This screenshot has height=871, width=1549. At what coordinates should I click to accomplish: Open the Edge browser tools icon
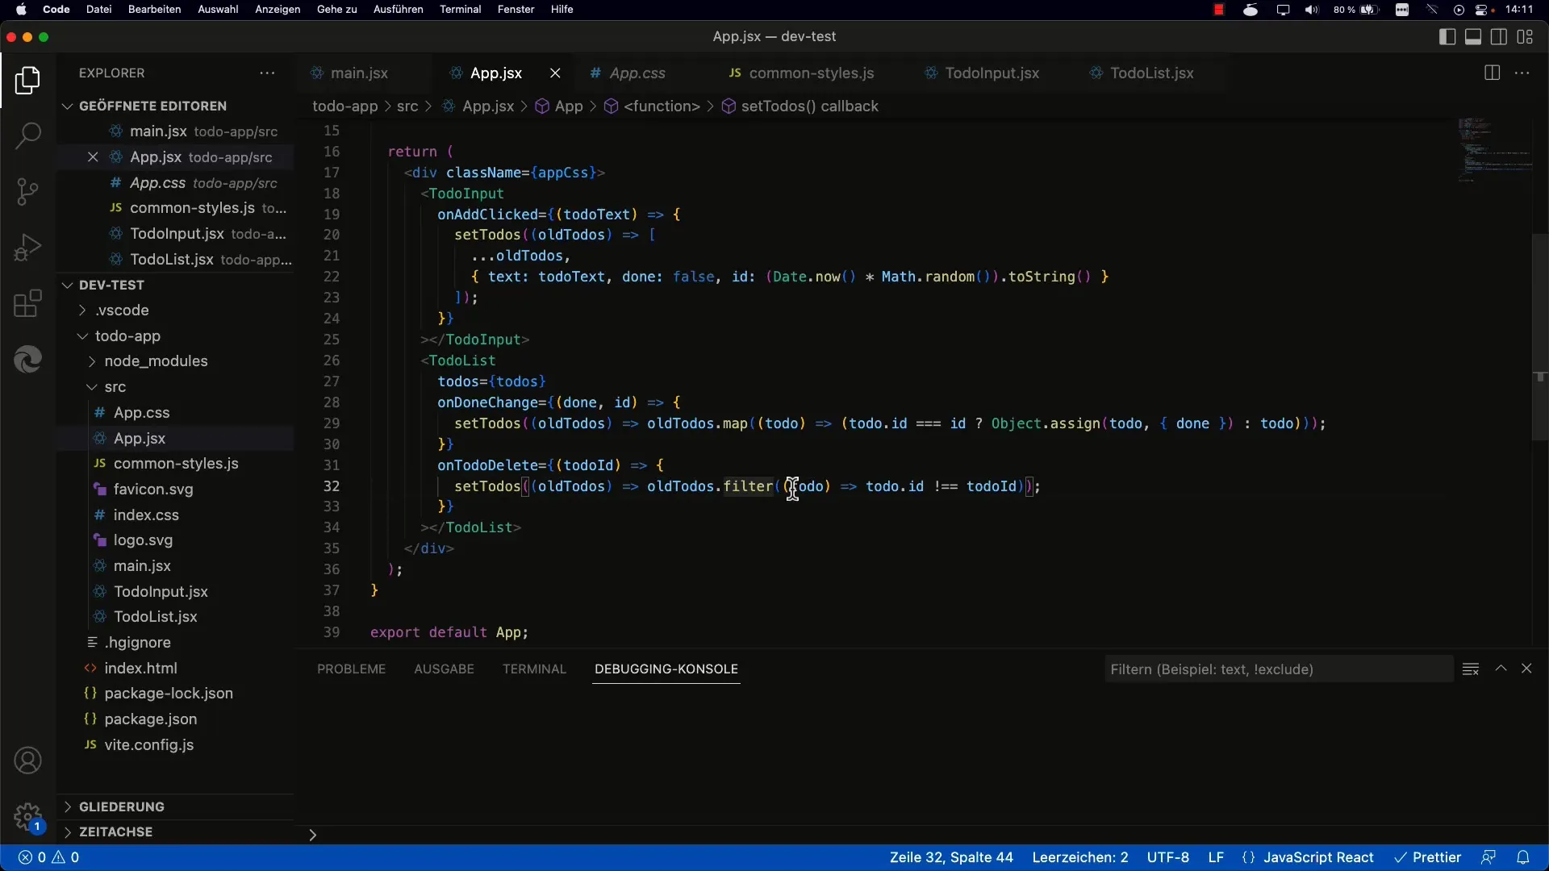[x=27, y=359]
